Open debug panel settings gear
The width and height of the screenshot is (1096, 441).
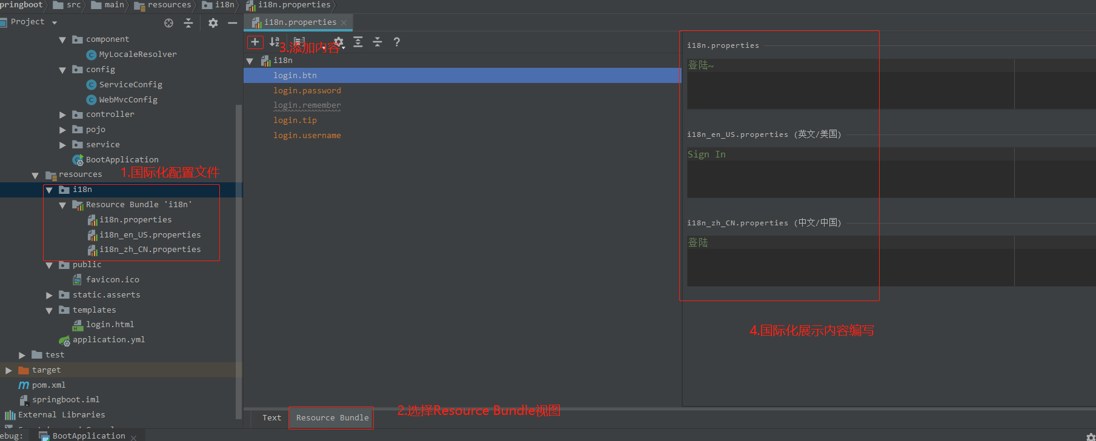1091,436
